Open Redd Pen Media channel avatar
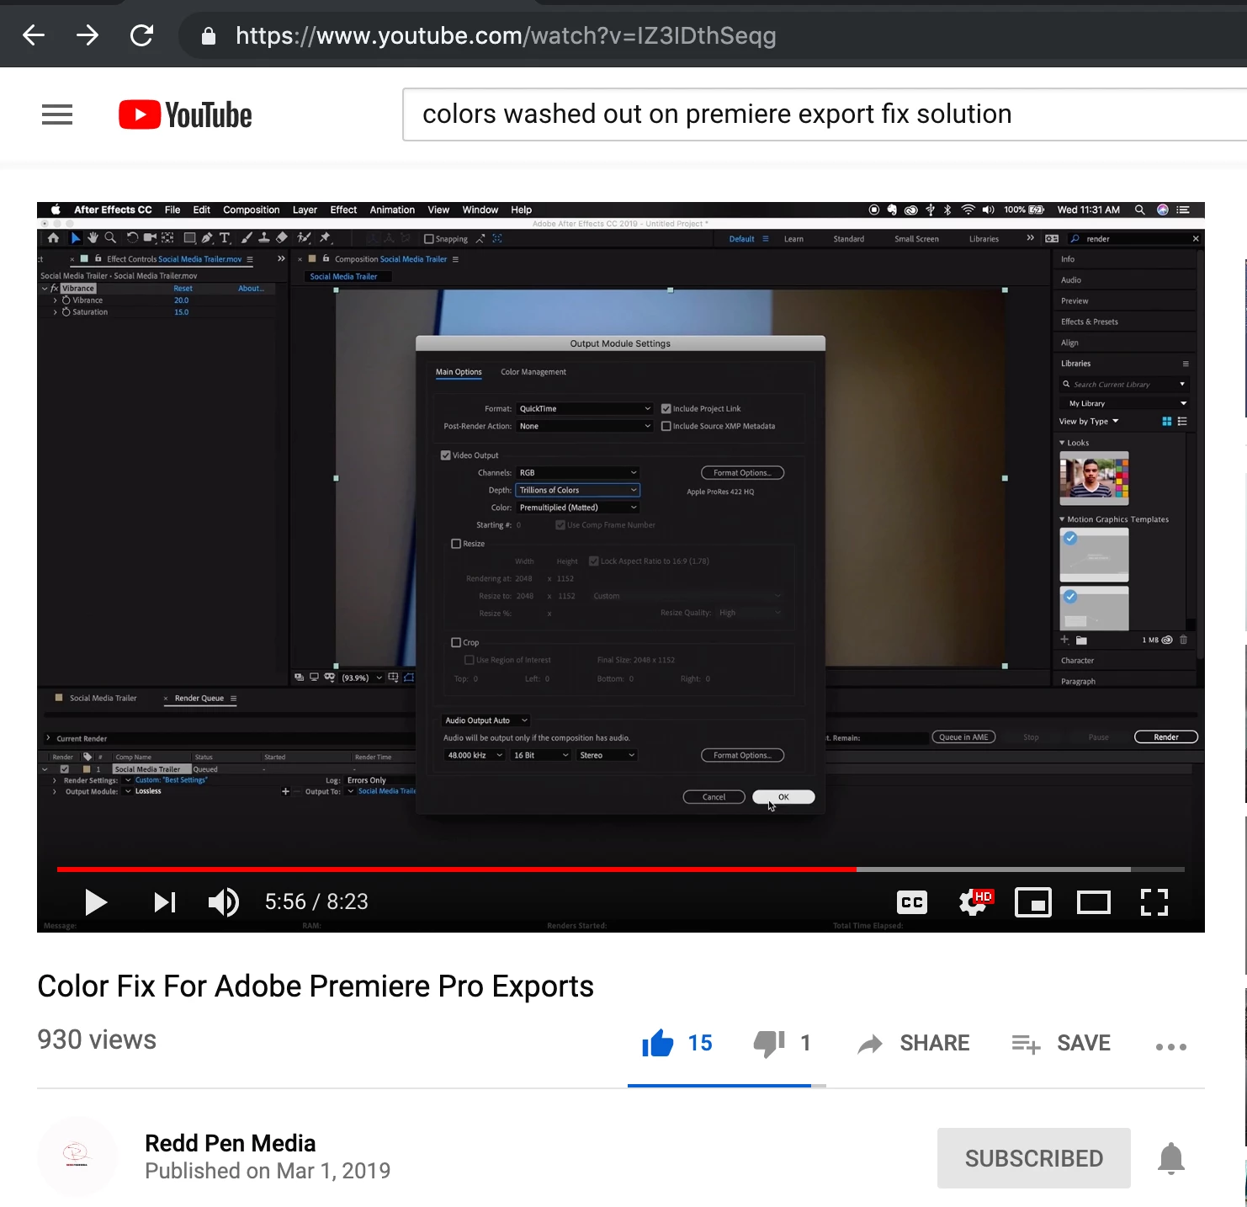 coord(77,1156)
